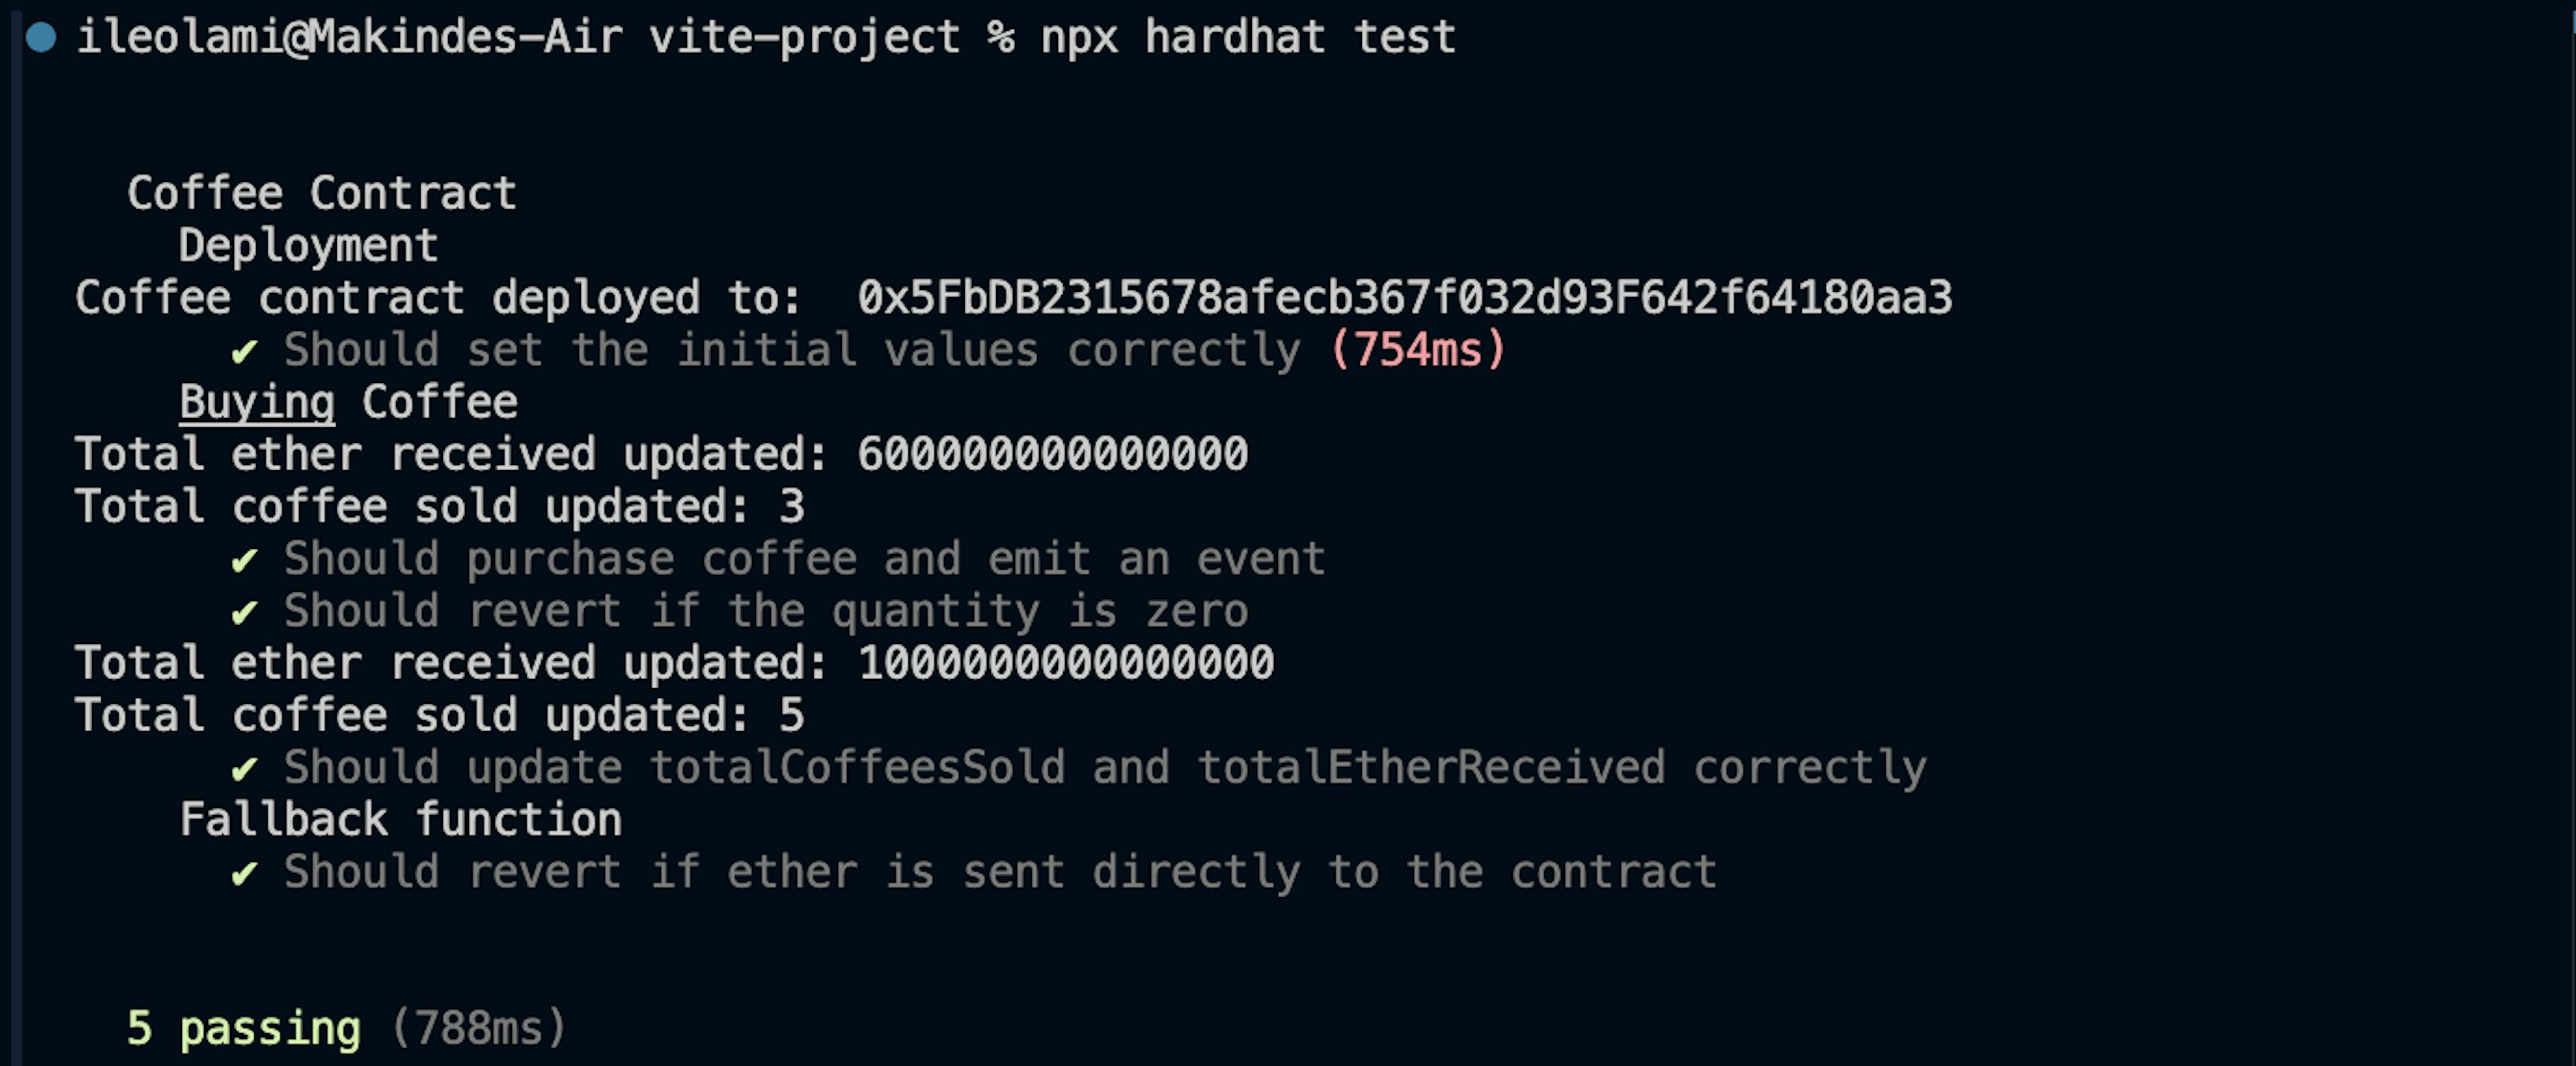2576x1066 pixels.
Task: Click the checkmark beside ether sent directly test
Action: pyautogui.click(x=244, y=874)
